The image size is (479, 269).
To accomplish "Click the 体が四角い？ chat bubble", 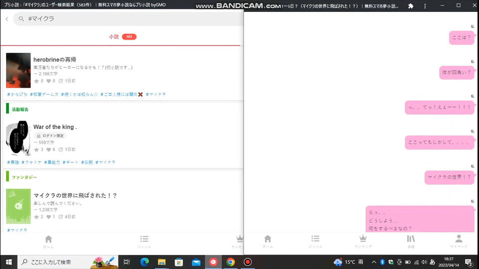I will [457, 73].
